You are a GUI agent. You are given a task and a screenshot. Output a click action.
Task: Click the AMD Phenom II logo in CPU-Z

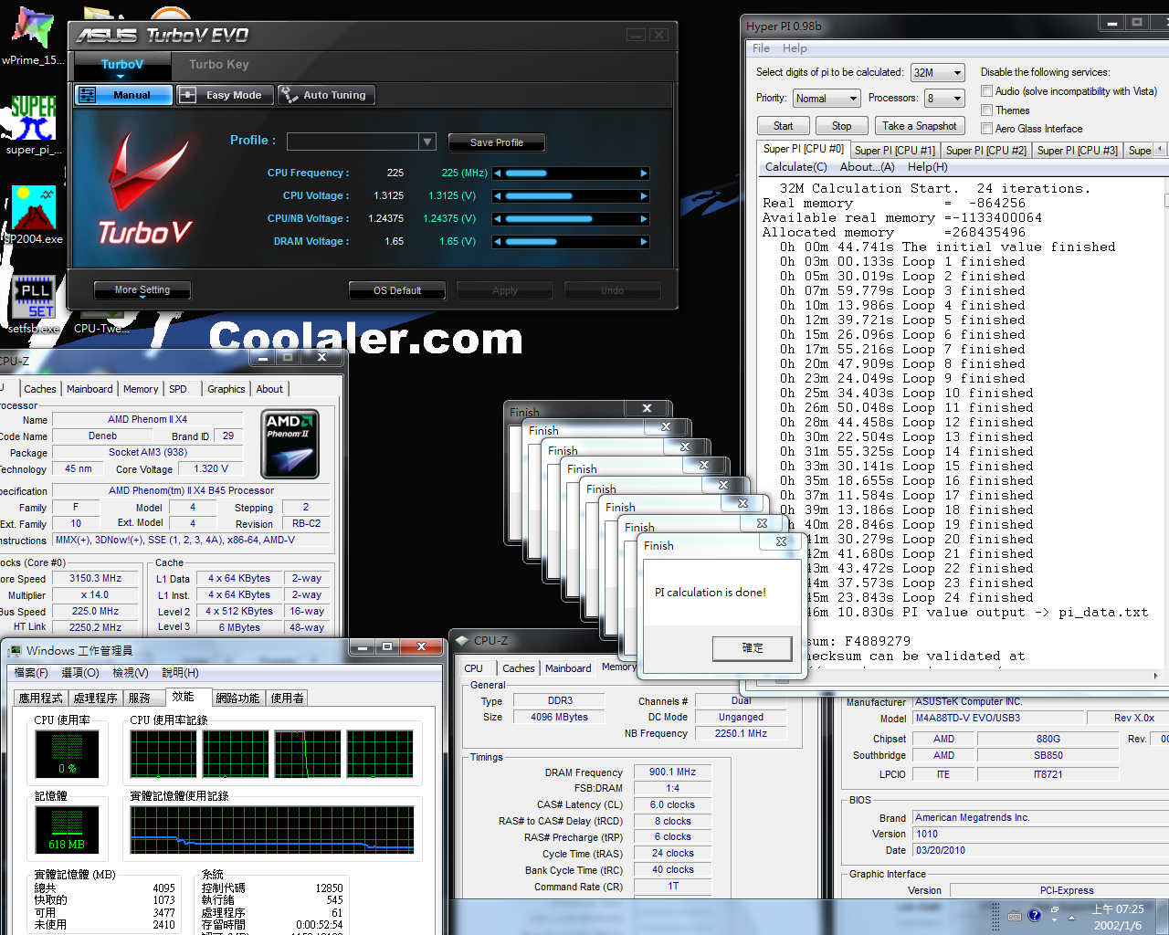pos(290,444)
